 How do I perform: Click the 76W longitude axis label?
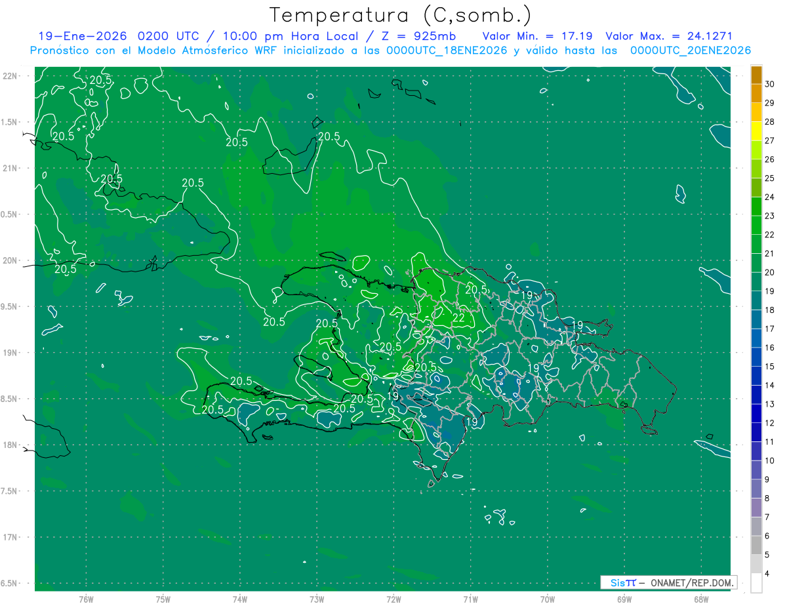click(86, 599)
